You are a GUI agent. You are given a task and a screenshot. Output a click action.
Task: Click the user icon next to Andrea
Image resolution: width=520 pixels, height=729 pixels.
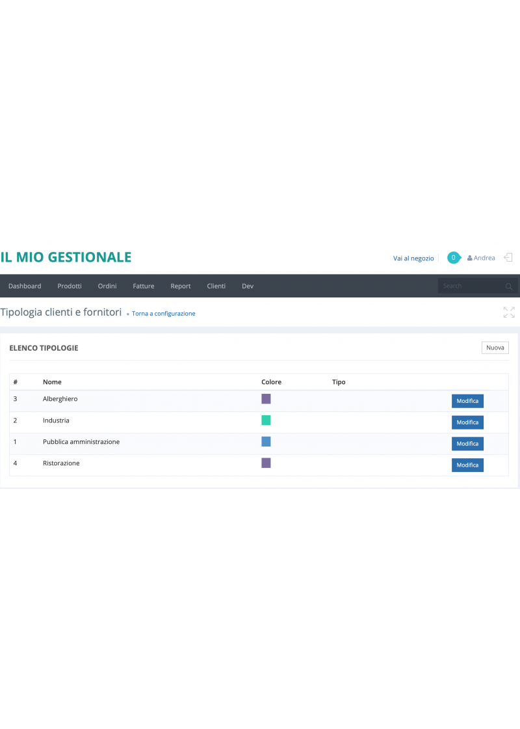(470, 258)
